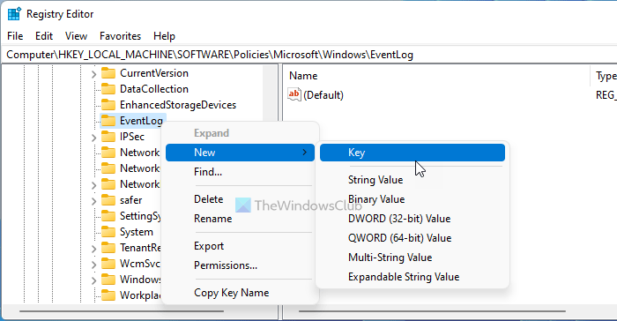Open the File menu
This screenshot has width=617, height=321.
click(x=15, y=36)
